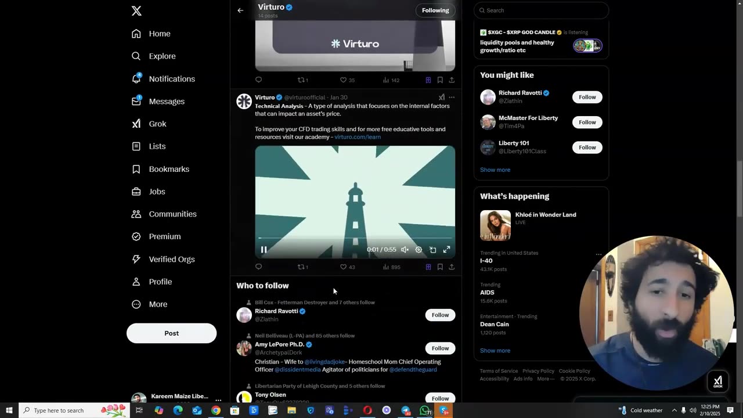This screenshot has width=743, height=418.
Task: Seek along the video progress bar
Action: point(355,238)
